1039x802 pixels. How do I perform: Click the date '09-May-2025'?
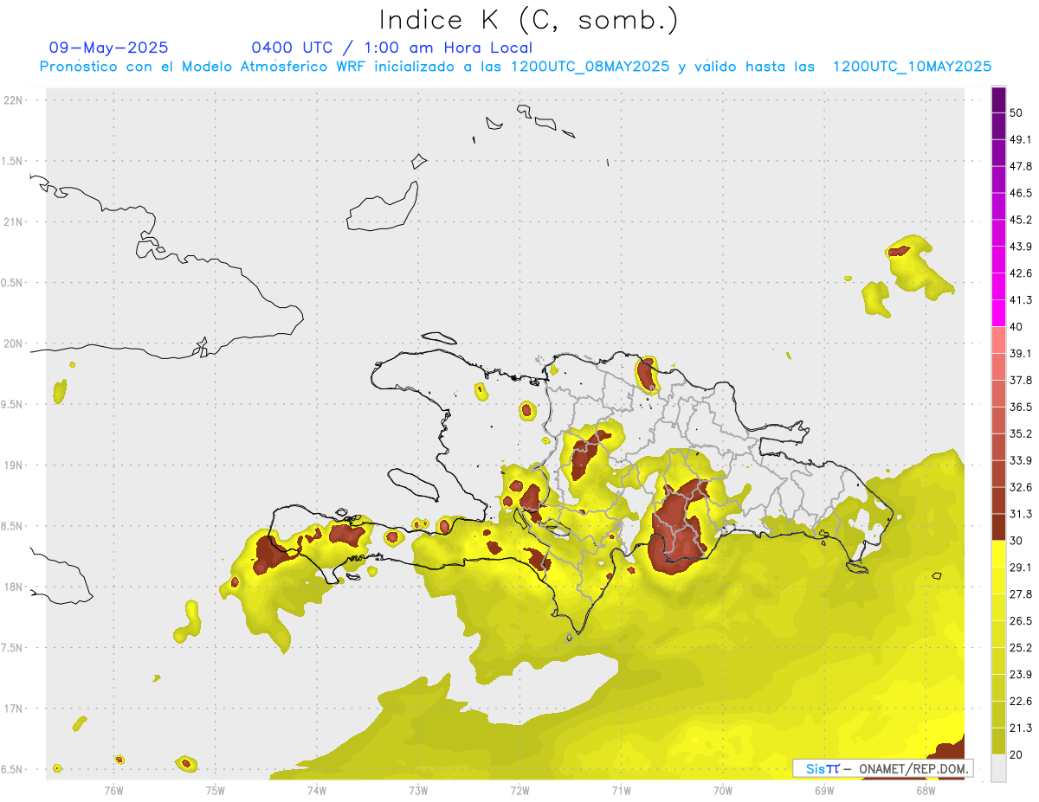click(x=109, y=48)
